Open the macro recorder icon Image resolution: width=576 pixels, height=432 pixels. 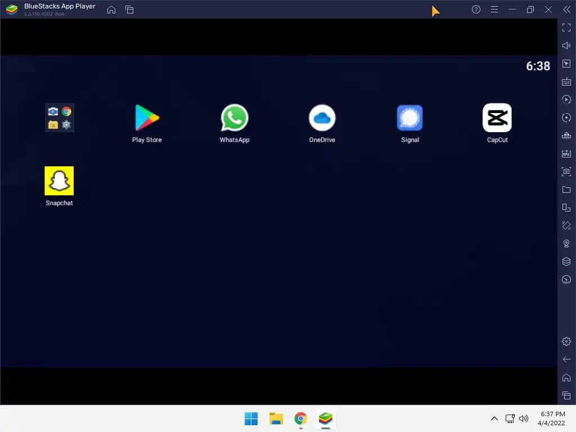click(566, 100)
